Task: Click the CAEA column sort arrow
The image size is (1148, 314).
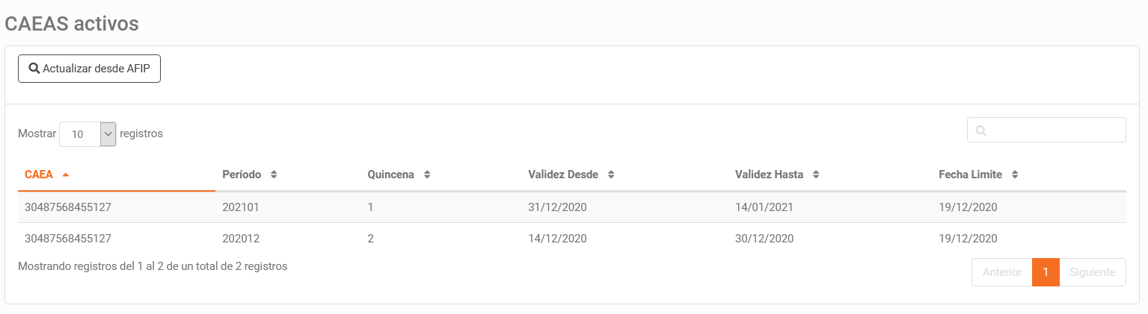Action: click(x=66, y=175)
